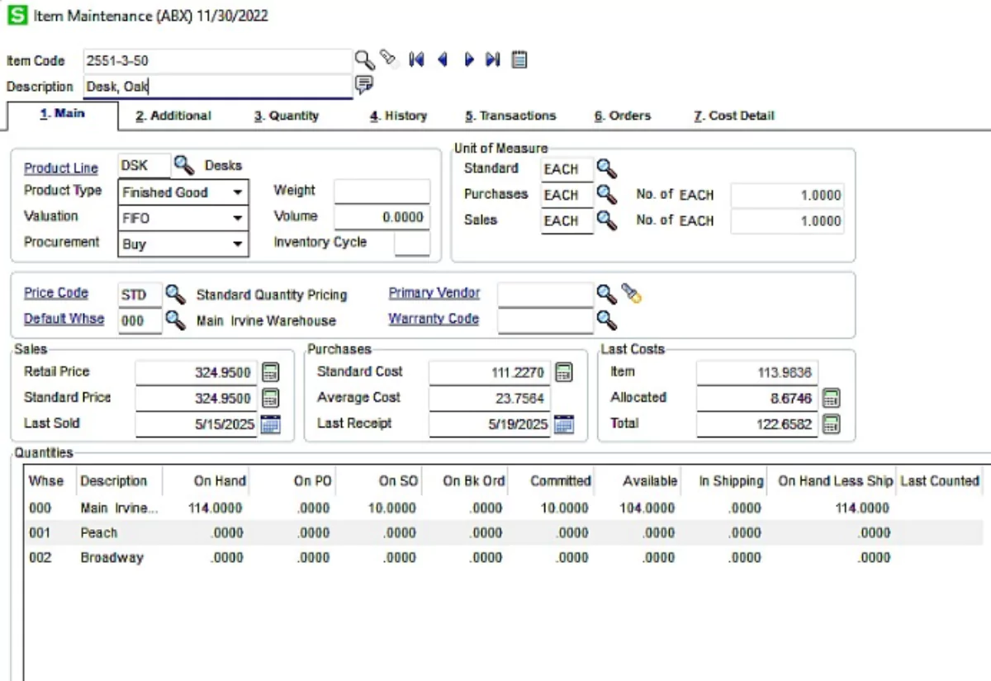Viewport: 991px width, 681px height.
Task: Select the 1. Main tab
Action: 63,114
